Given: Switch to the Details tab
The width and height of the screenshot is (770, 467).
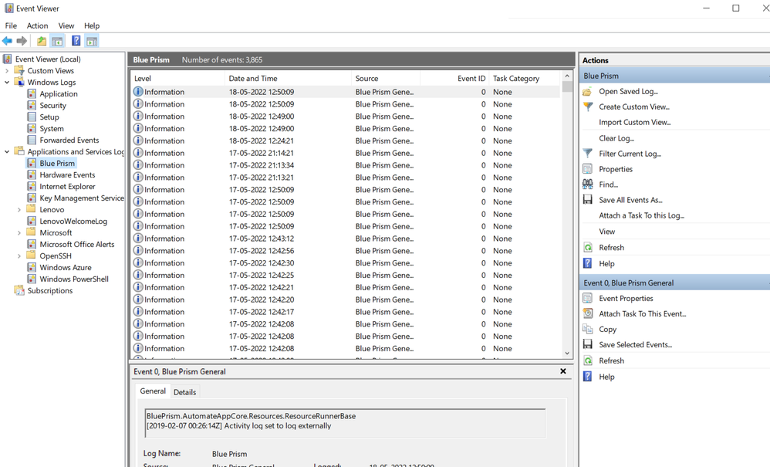Looking at the screenshot, I should click(x=184, y=392).
